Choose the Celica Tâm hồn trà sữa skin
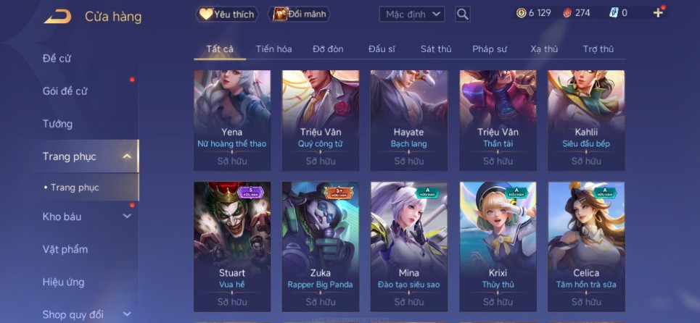 [586, 246]
